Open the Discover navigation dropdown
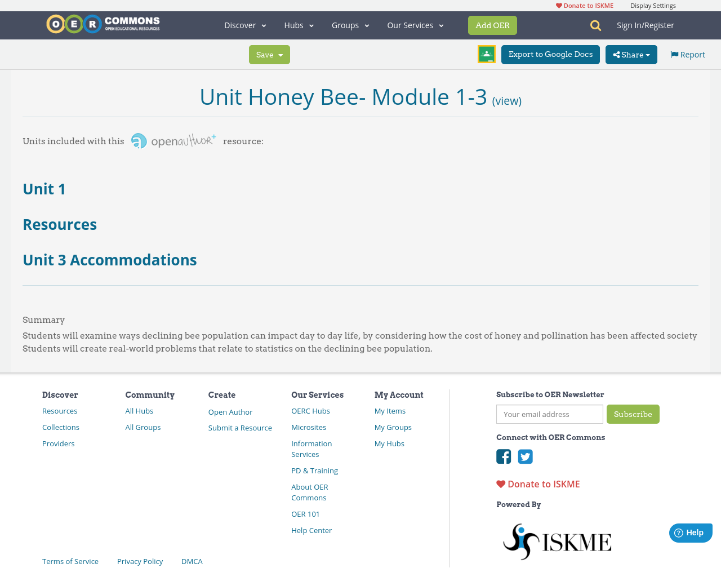The height and width of the screenshot is (577, 721). (244, 25)
